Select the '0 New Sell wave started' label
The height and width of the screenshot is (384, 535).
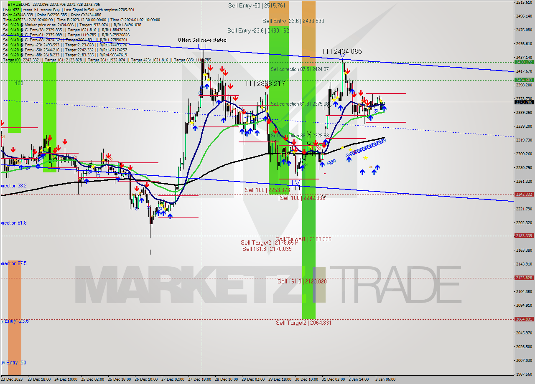point(202,40)
